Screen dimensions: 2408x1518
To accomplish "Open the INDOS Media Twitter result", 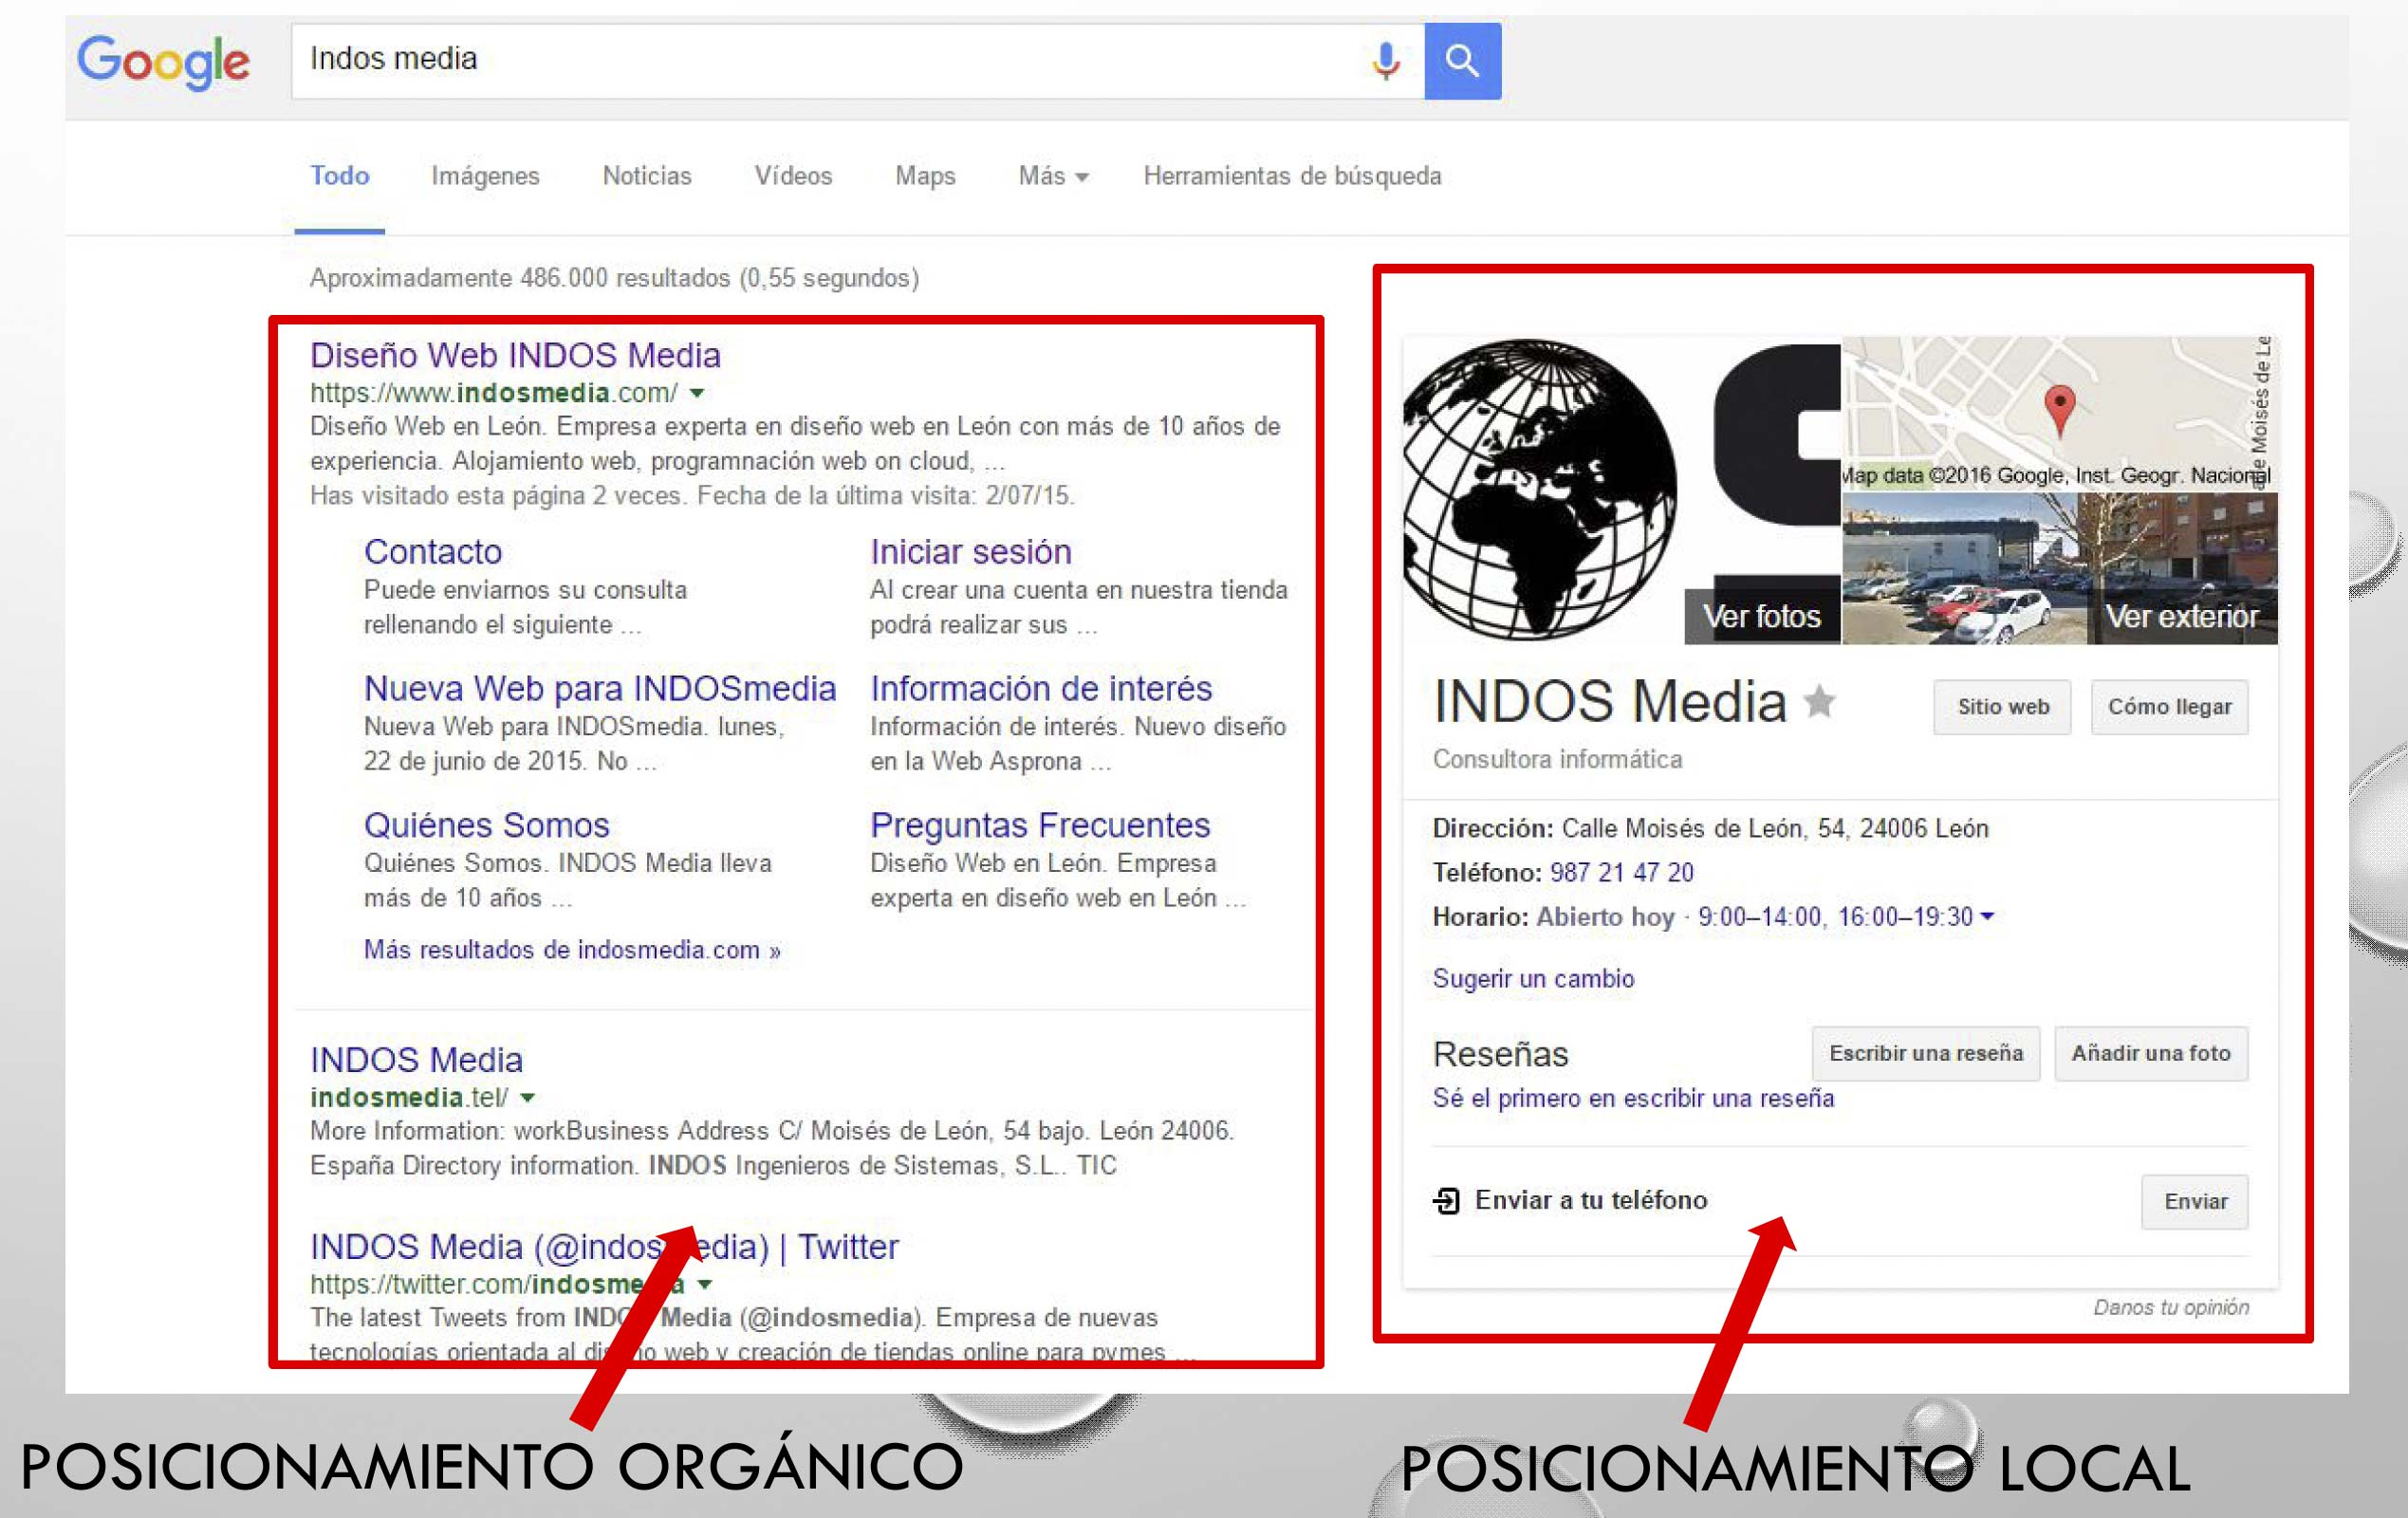I will (604, 1246).
